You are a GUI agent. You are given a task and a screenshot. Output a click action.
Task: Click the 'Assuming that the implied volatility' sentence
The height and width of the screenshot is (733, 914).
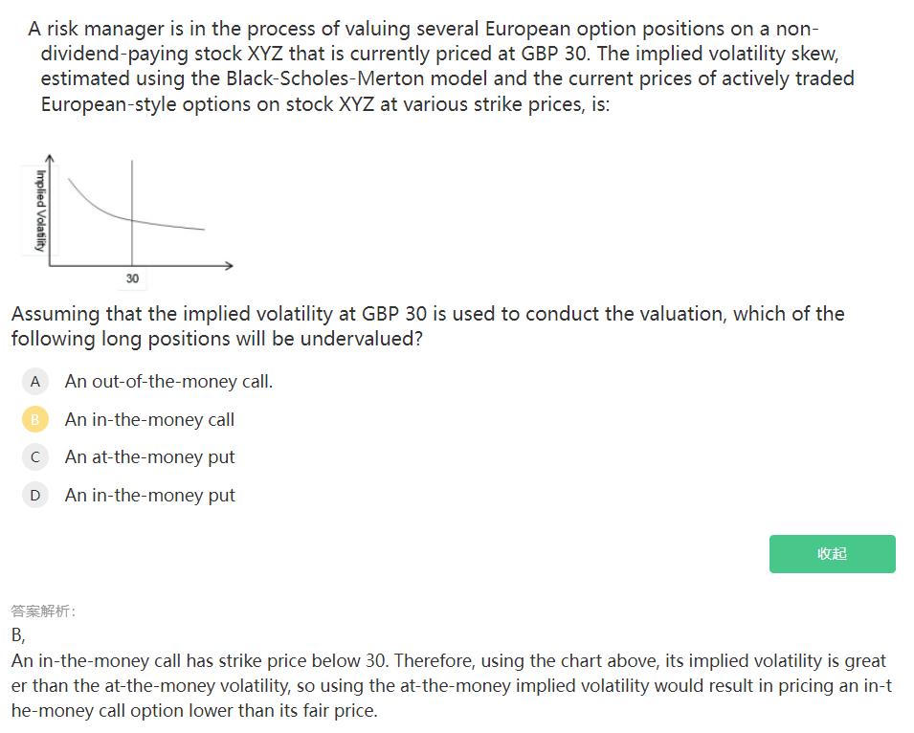point(427,325)
